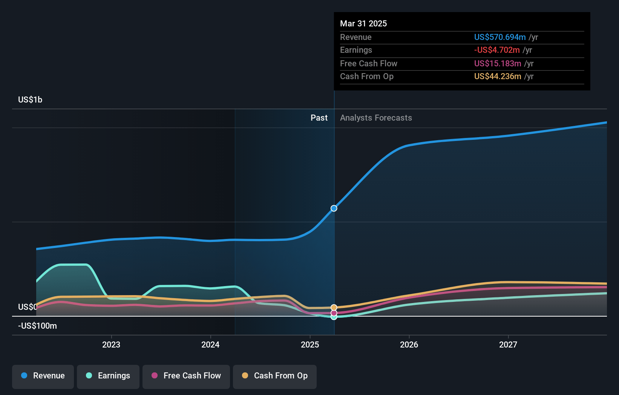
Task: Click the -US$100m y-axis label
Action: [x=37, y=326]
